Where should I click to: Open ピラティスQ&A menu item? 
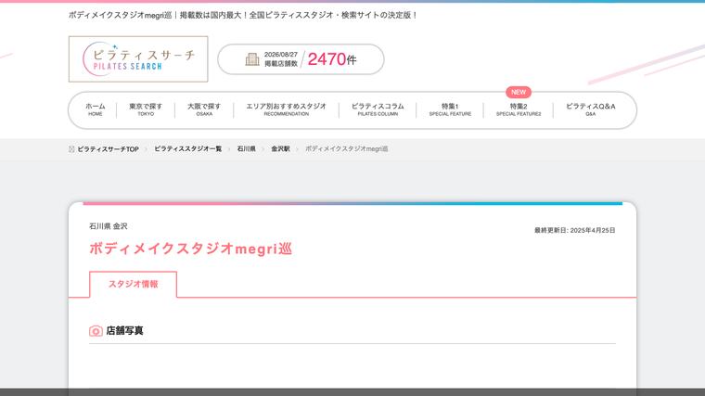coord(591,109)
